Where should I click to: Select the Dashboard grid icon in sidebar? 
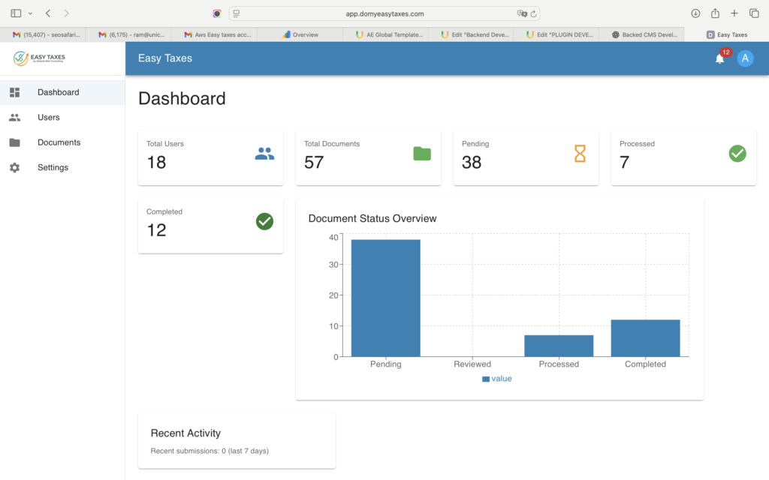coord(15,91)
